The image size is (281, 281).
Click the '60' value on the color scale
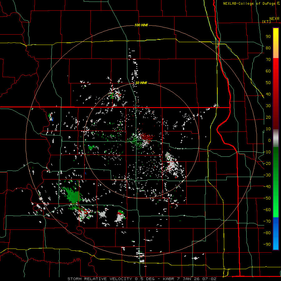[x=268, y=71]
